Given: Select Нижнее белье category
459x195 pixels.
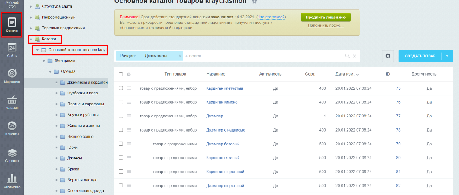Looking at the screenshot, I should click(80, 137).
